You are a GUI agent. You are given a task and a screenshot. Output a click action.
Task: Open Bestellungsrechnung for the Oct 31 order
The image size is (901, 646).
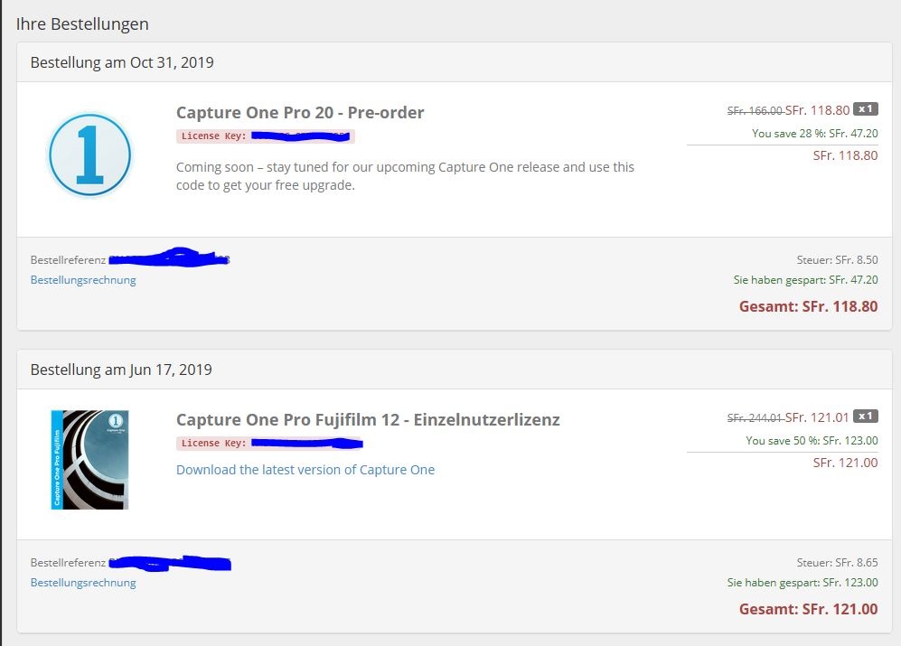point(83,280)
